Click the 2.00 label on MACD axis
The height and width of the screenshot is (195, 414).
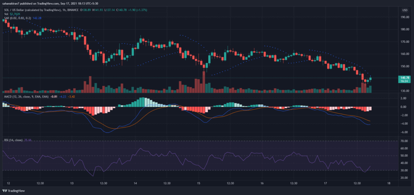pyautogui.click(x=404, y=98)
